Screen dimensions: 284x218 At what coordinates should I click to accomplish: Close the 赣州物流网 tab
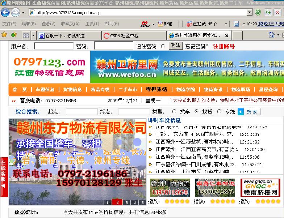tap(227, 36)
